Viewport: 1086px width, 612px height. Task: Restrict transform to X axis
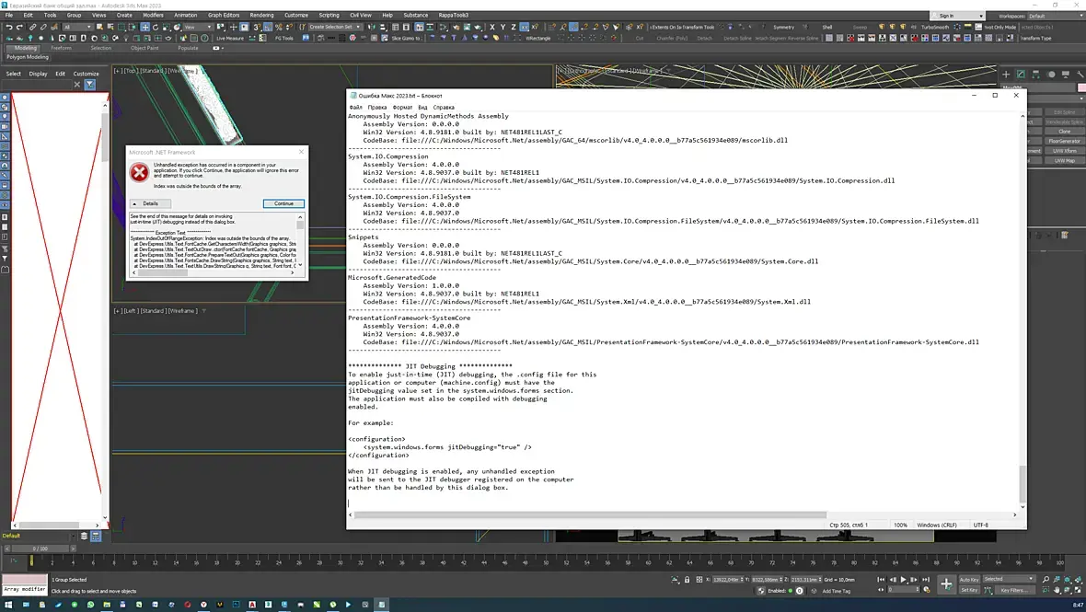coord(492,27)
